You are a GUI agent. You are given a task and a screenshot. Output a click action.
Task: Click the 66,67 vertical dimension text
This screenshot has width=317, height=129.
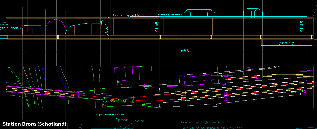click(x=107, y=30)
